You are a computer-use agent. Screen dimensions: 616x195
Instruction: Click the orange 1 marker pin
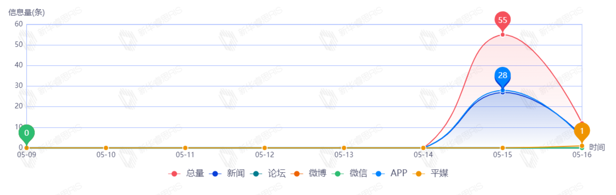[x=582, y=131]
